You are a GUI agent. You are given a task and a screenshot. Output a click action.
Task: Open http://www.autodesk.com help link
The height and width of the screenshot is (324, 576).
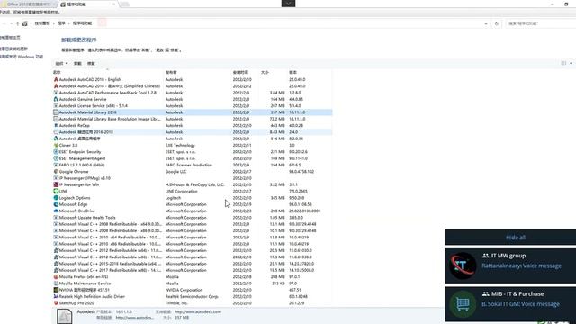[198, 311]
